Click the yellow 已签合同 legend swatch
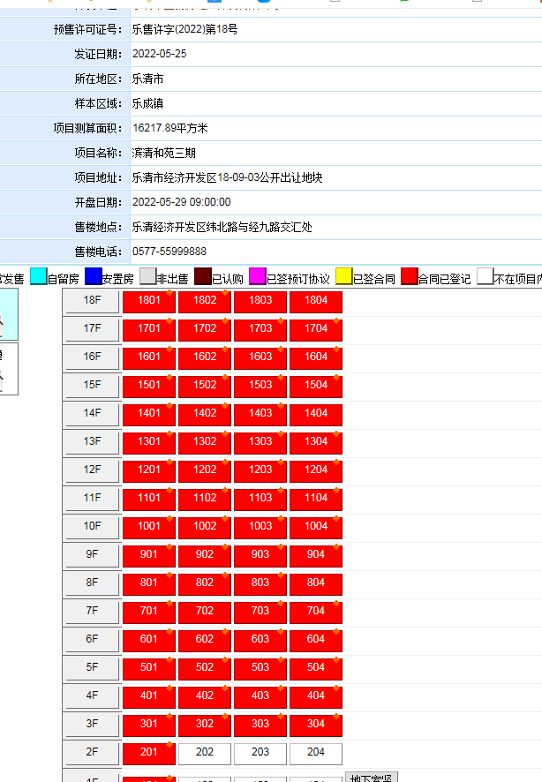 [x=343, y=276]
